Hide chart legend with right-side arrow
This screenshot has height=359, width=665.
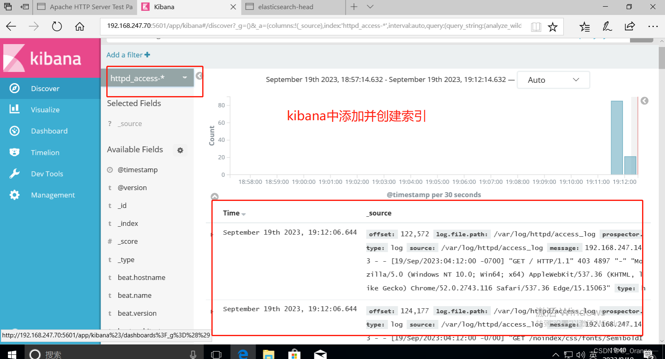645,101
